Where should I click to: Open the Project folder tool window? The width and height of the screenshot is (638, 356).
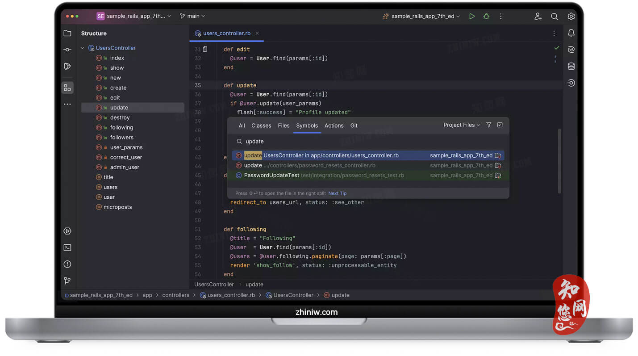click(x=67, y=33)
